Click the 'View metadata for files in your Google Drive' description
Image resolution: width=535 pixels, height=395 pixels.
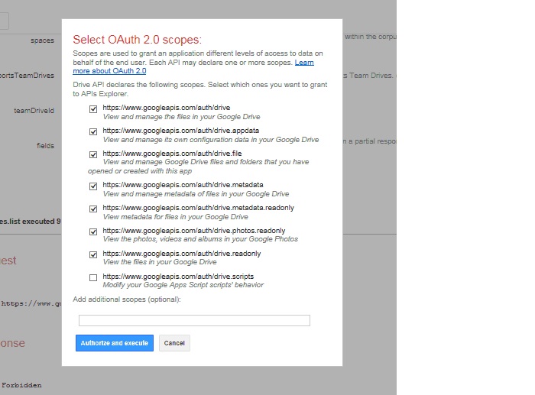point(175,217)
